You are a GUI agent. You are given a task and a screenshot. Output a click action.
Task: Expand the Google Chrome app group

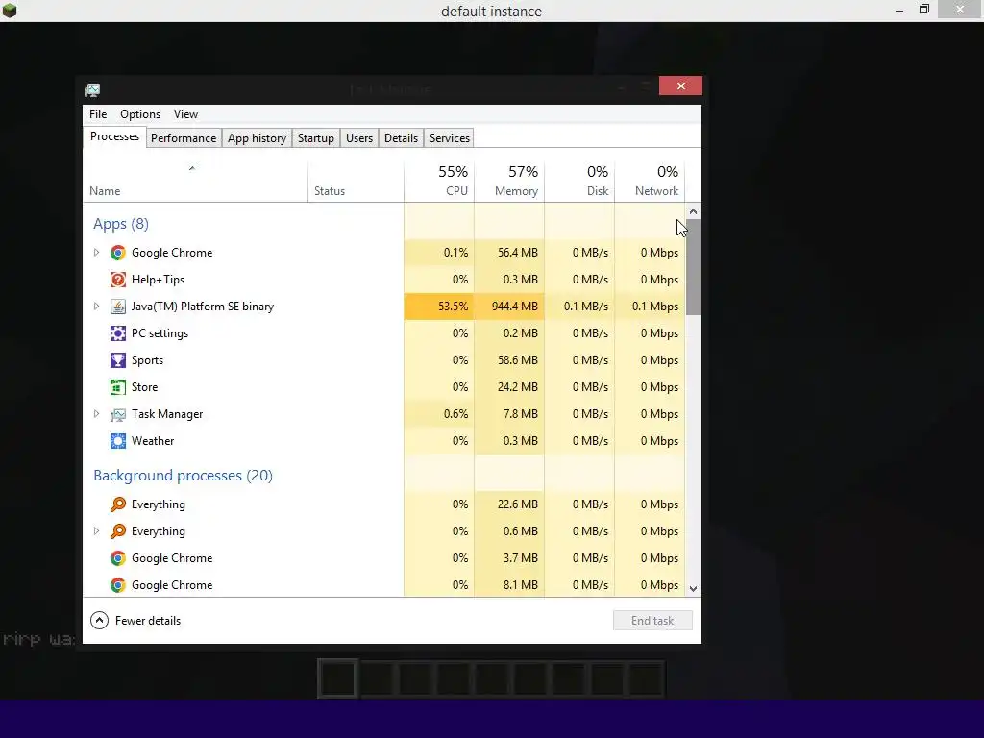(x=96, y=253)
